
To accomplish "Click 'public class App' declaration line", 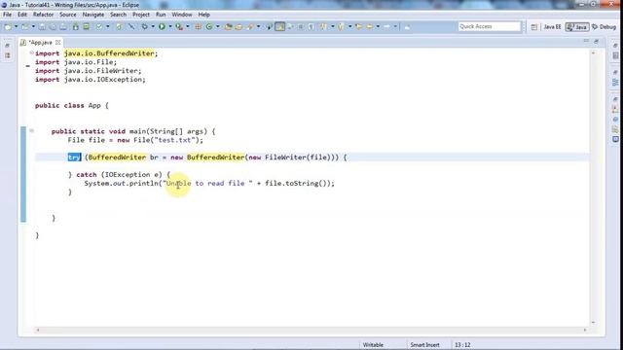I will click(x=71, y=105).
